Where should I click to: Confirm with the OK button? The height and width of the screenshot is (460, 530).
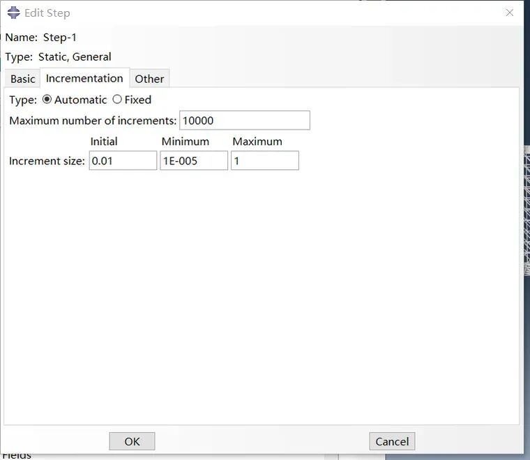pyautogui.click(x=132, y=441)
